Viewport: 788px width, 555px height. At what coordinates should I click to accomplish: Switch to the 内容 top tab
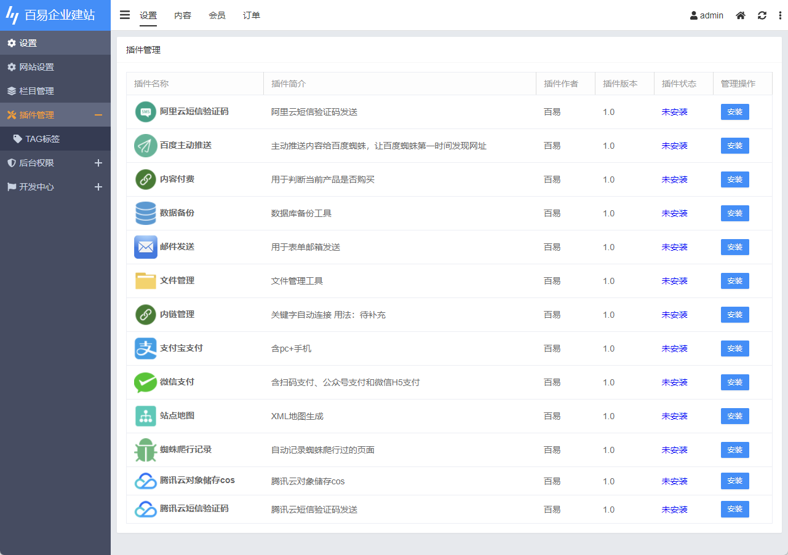point(183,15)
